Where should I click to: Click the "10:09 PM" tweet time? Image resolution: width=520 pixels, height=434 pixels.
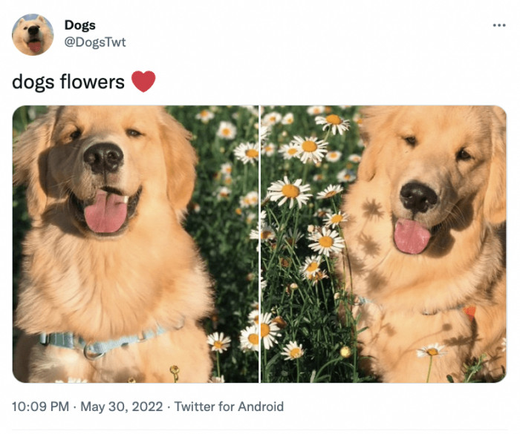(x=42, y=407)
